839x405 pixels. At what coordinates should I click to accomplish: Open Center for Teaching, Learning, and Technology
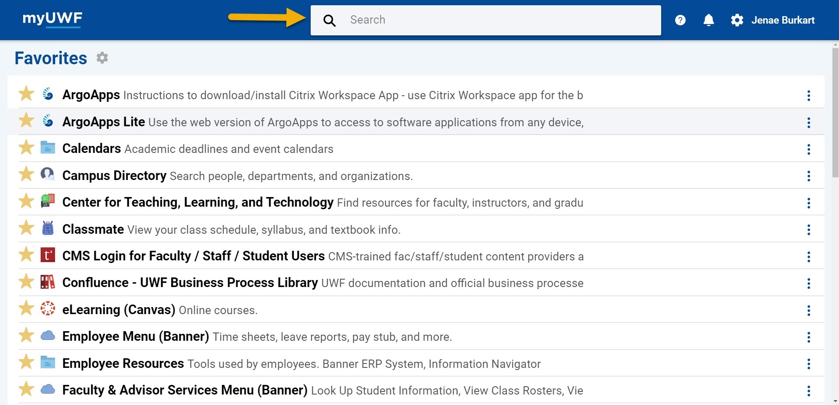[x=198, y=202]
